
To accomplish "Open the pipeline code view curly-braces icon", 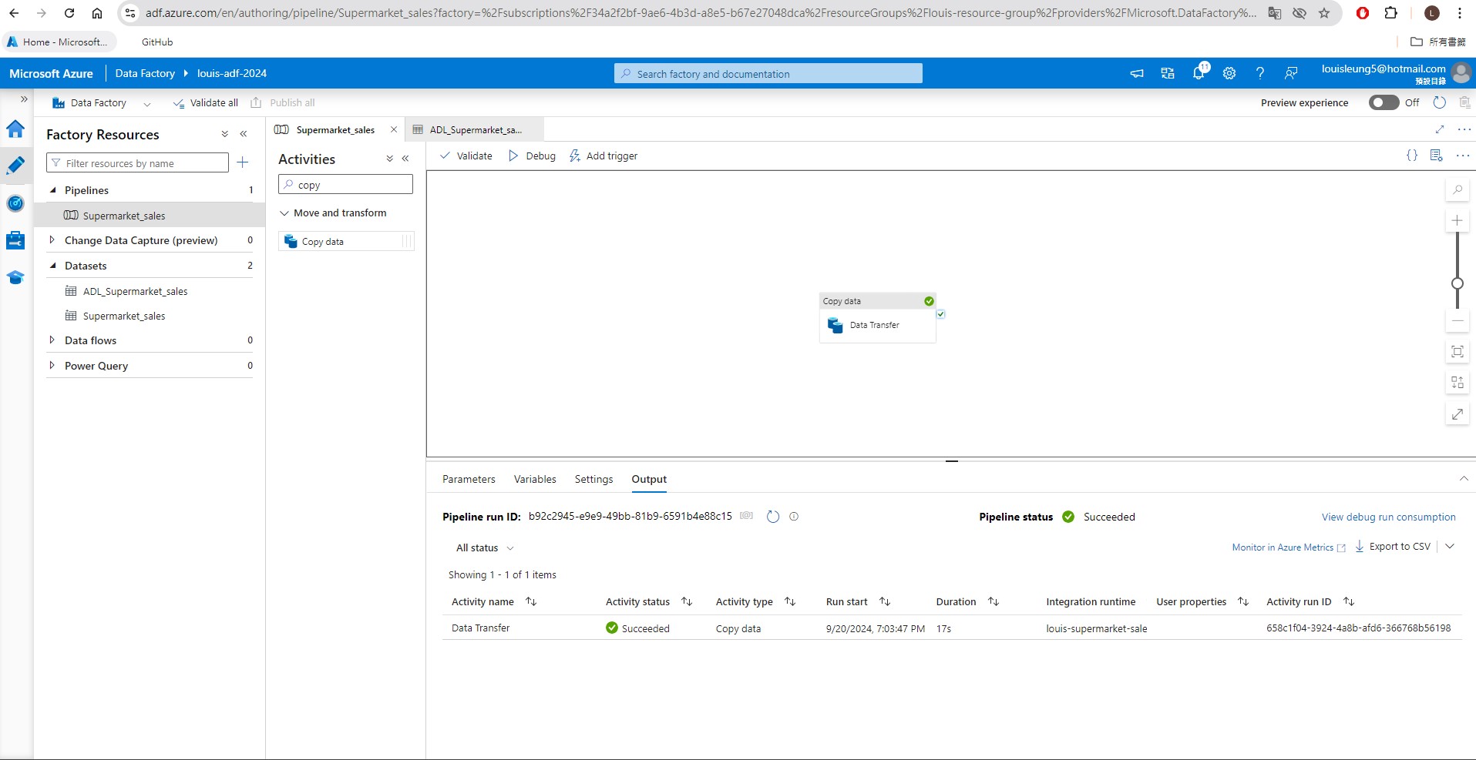I will tap(1413, 155).
